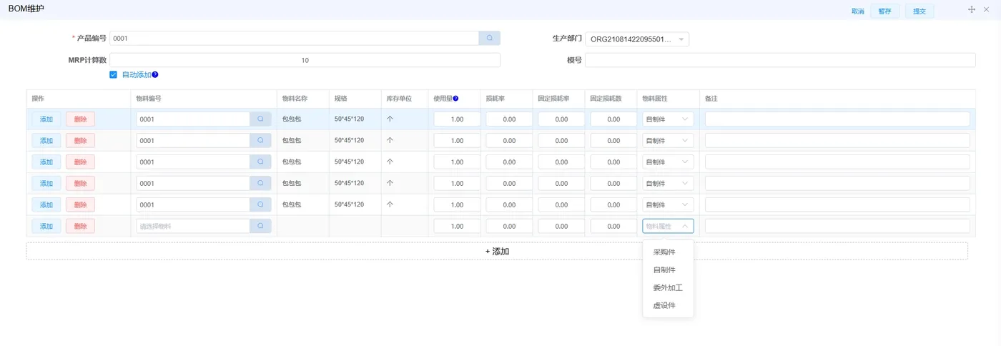This screenshot has height=346, width=1001.
Task: Click the 请选择物料 material input
Action: (x=193, y=226)
